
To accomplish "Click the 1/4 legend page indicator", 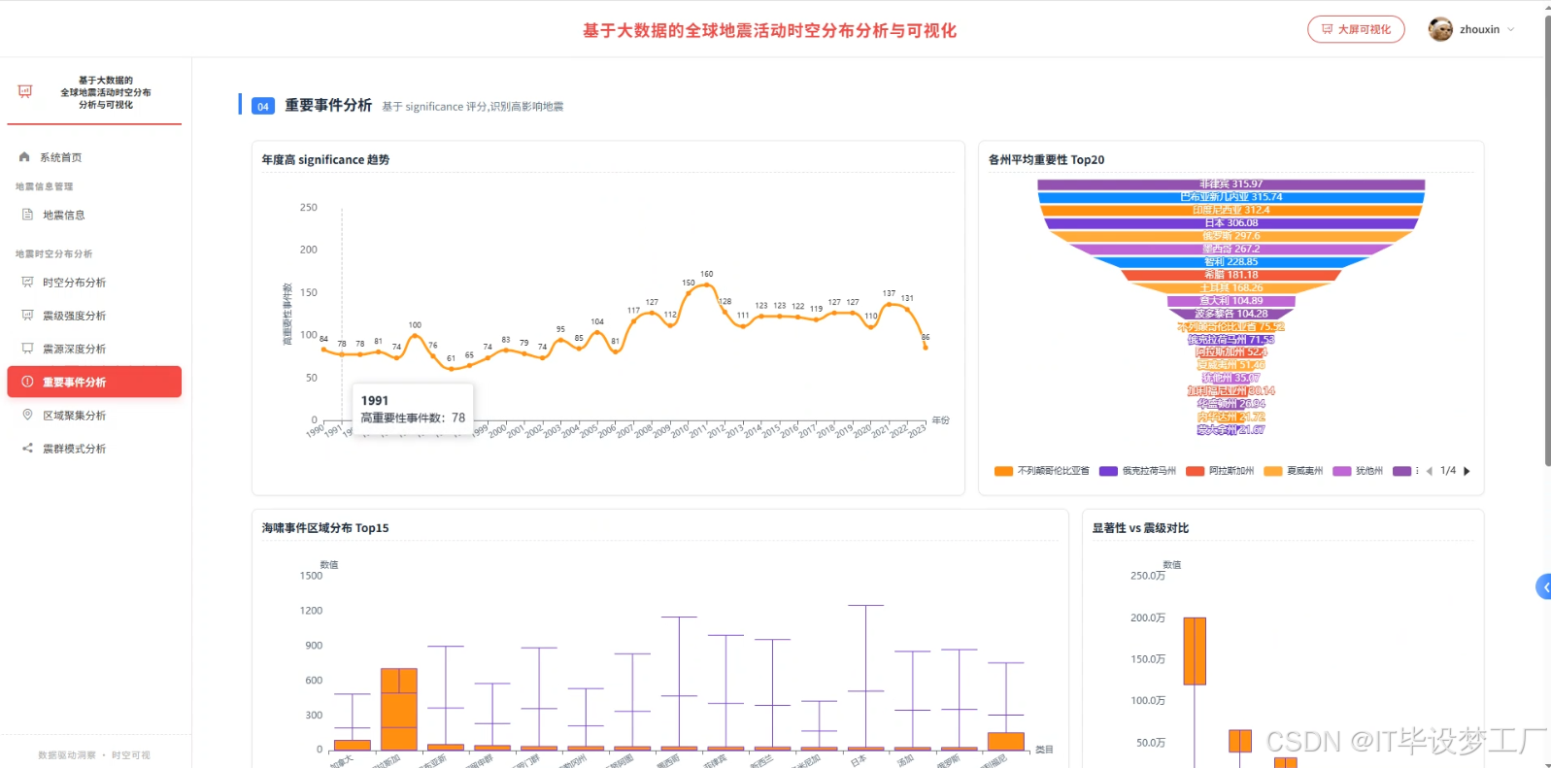I will tap(1448, 471).
